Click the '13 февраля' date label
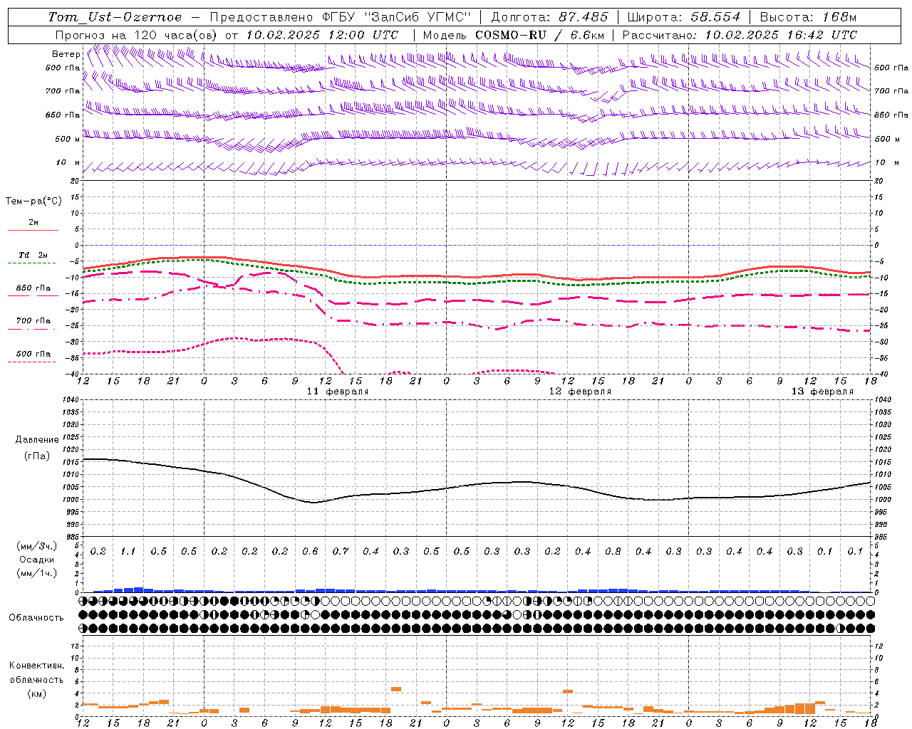 tap(822, 392)
